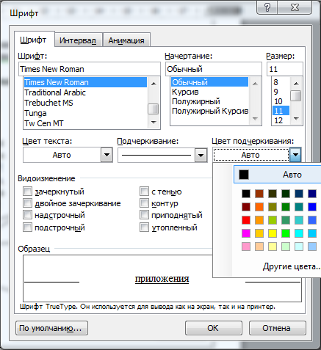Viewport: 321px width, 350px height.
Task: Click size list scroll down arrow
Action: [x=296, y=119]
